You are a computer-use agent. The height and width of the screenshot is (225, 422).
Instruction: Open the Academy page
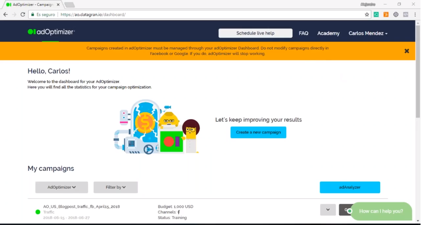pos(328,33)
